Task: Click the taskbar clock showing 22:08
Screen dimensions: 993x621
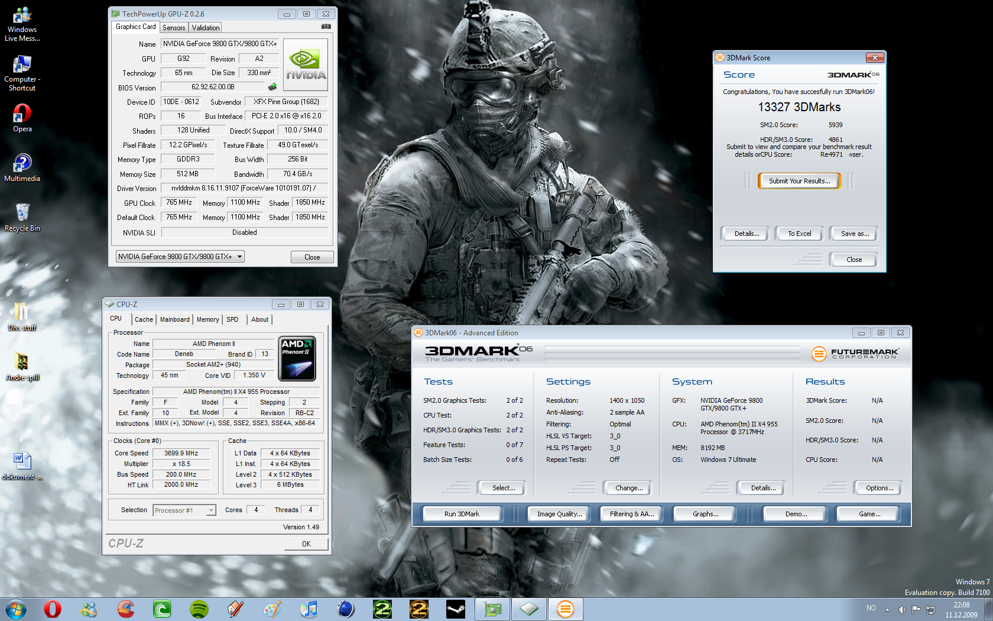Action: tap(961, 610)
